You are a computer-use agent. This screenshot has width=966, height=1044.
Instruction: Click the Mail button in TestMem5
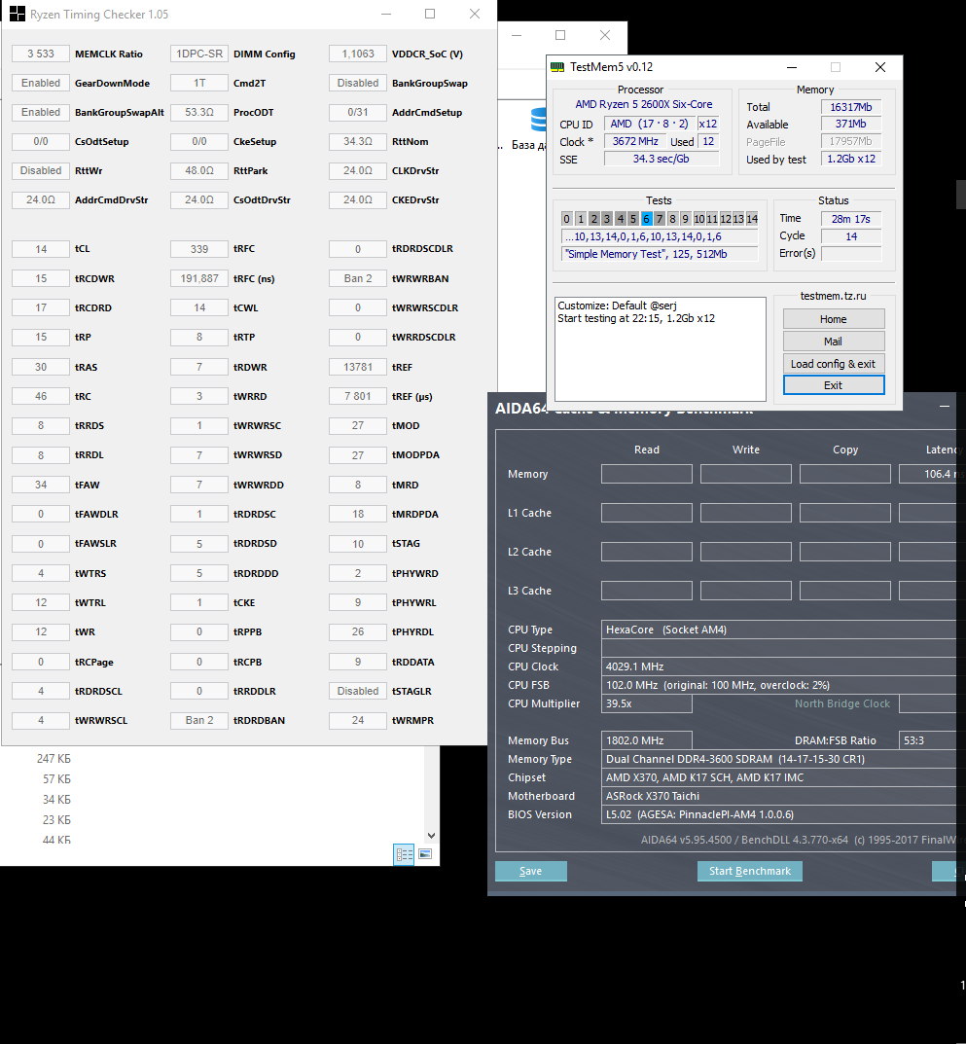(x=834, y=342)
